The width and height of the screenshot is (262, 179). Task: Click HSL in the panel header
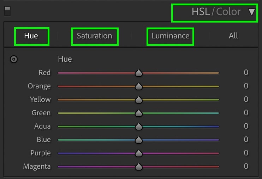(201, 12)
